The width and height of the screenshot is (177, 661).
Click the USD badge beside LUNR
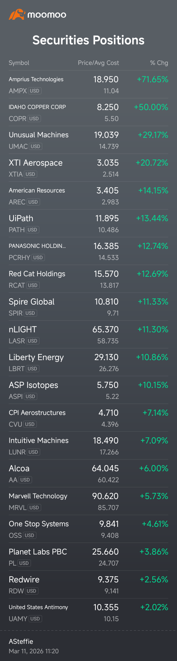coord(34,452)
